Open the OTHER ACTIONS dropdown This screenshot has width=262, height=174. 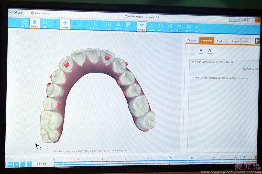point(239,20)
